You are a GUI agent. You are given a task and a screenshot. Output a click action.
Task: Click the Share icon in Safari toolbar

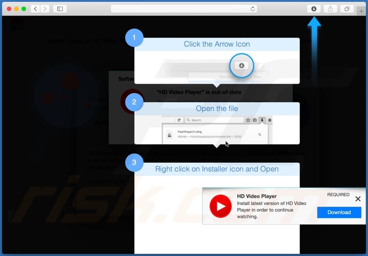pos(330,9)
